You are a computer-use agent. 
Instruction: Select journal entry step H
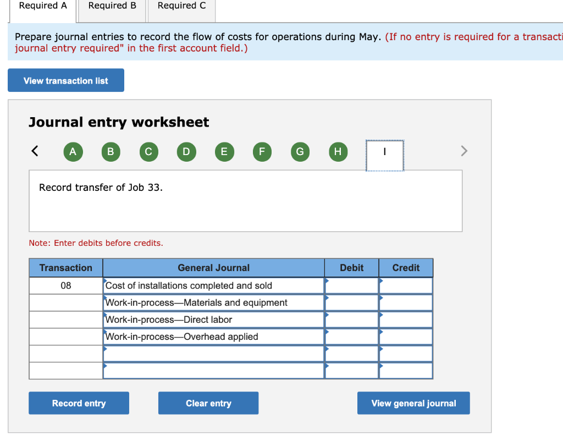(x=338, y=152)
